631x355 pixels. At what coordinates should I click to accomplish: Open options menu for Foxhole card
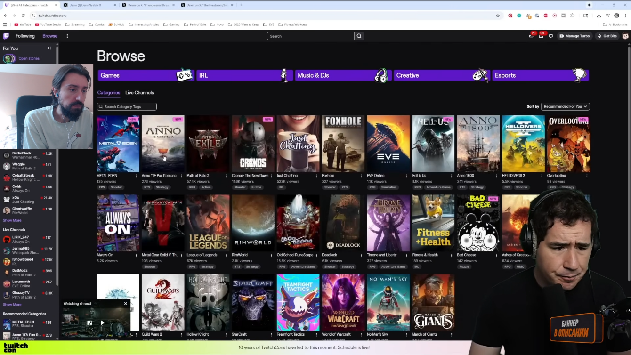click(362, 176)
